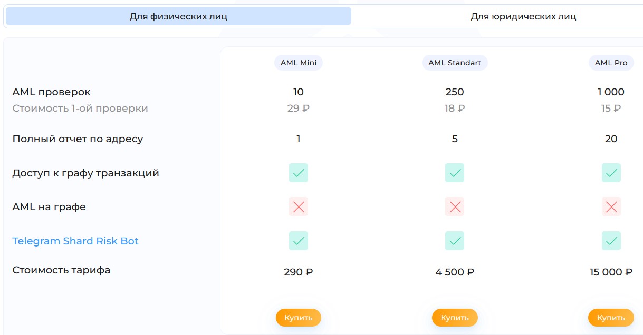Viewport: 643px width, 335px height.
Task: Click the red cross under AML Standart
Action: pos(455,206)
